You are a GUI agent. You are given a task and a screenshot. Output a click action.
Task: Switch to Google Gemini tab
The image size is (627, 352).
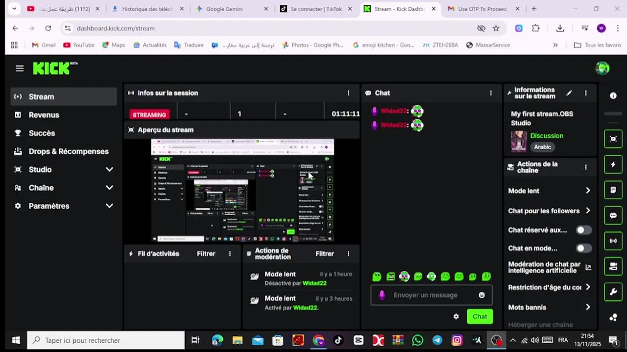click(233, 9)
